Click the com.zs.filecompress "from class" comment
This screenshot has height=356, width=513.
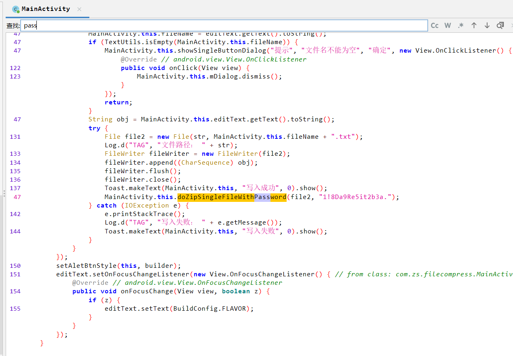424,274
